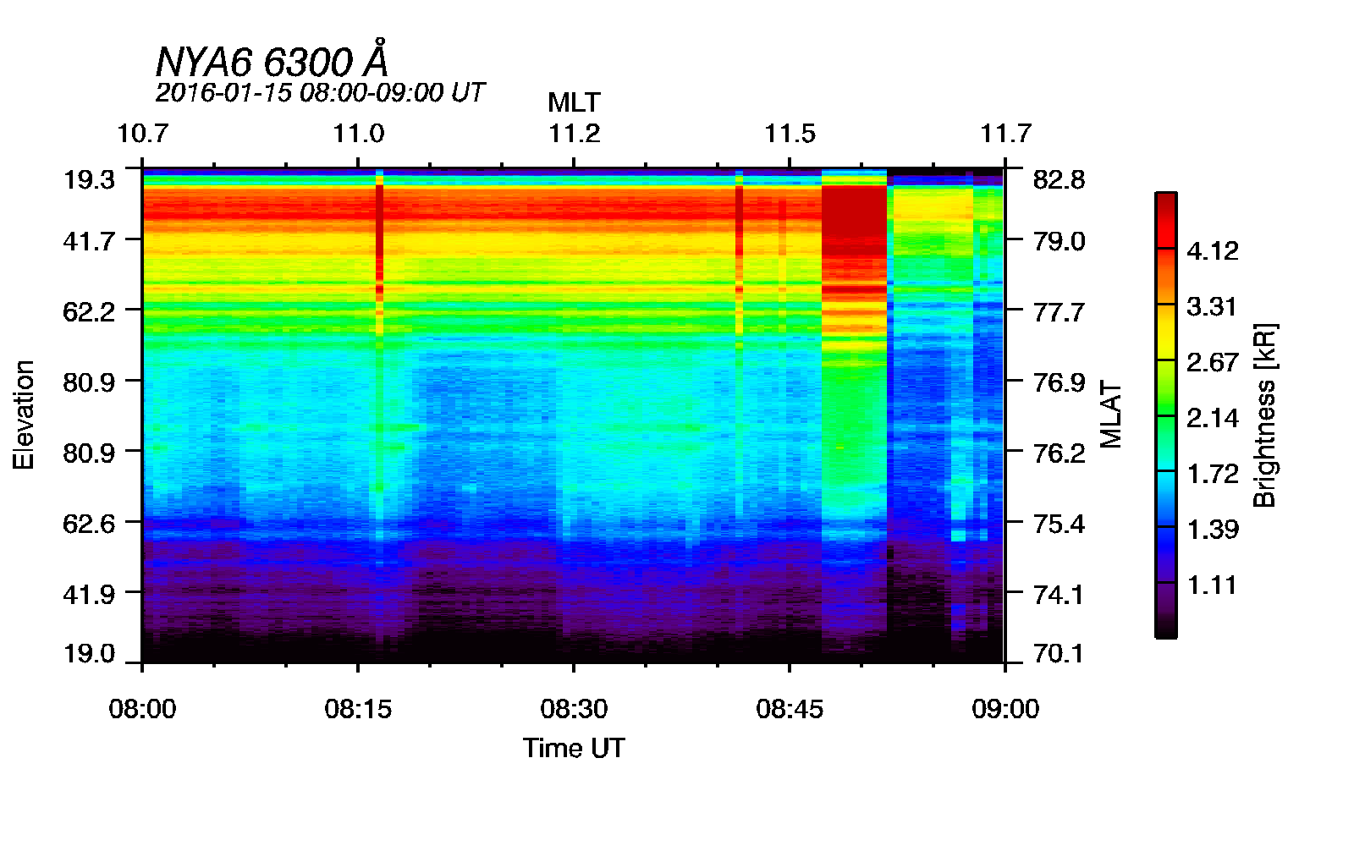Click MLAT tick label 79.0
The image size is (1354, 846).
click(x=1059, y=241)
